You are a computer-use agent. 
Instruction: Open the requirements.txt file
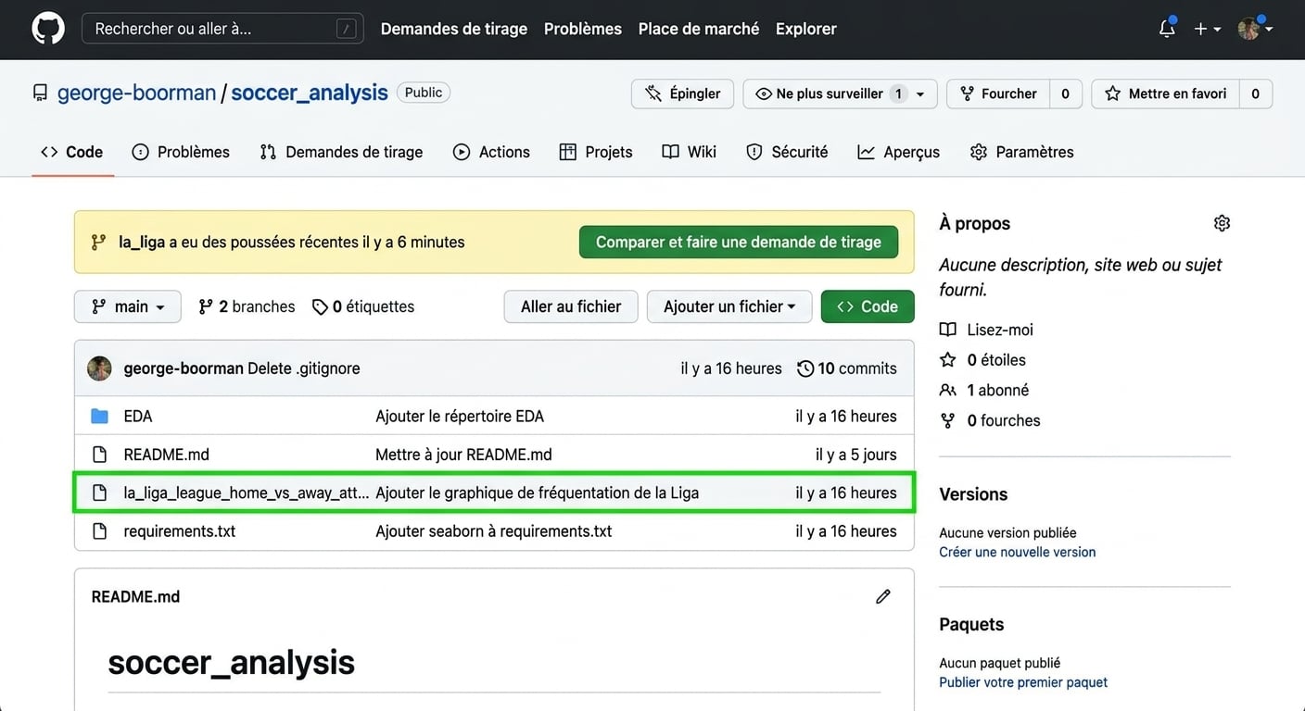(180, 531)
